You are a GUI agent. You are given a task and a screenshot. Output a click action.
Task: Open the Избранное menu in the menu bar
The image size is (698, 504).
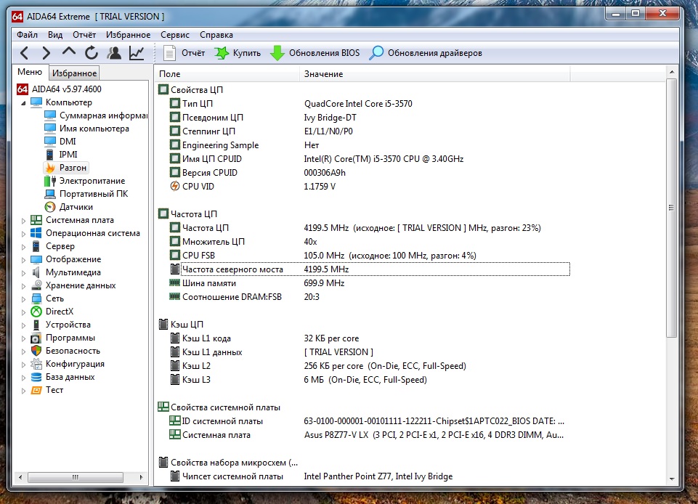(128, 34)
